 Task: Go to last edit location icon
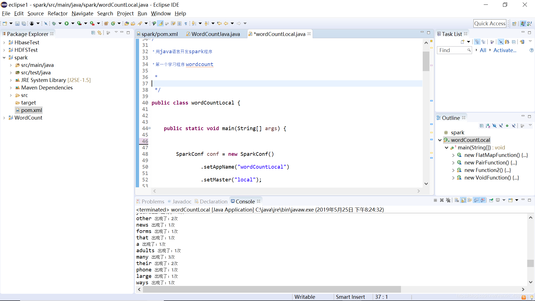click(x=220, y=24)
